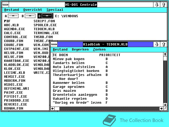Screen dimensions: 169x127
Task: Expand the Speciaal menu
Action: tap(55, 10)
